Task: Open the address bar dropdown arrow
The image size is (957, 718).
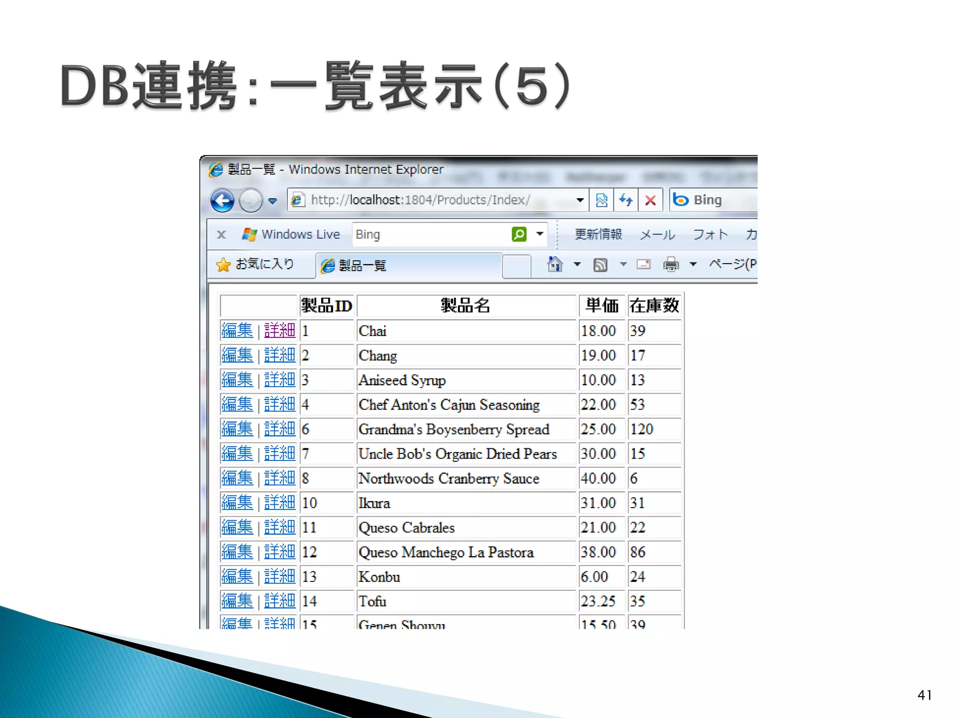Action: pyautogui.click(x=580, y=201)
